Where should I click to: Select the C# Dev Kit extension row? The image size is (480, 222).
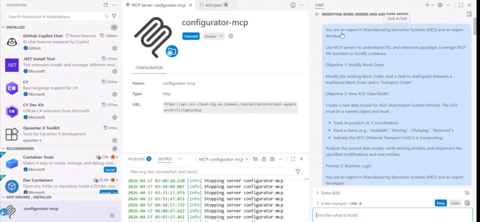coord(60,111)
